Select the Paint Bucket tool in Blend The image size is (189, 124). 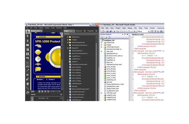click(28, 74)
